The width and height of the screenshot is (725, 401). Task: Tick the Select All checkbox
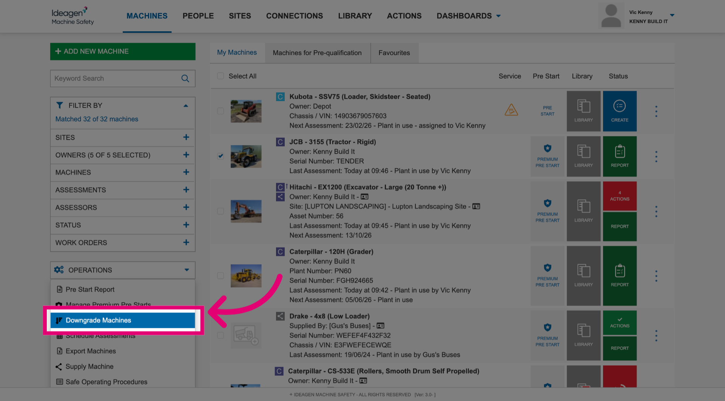[221, 76]
